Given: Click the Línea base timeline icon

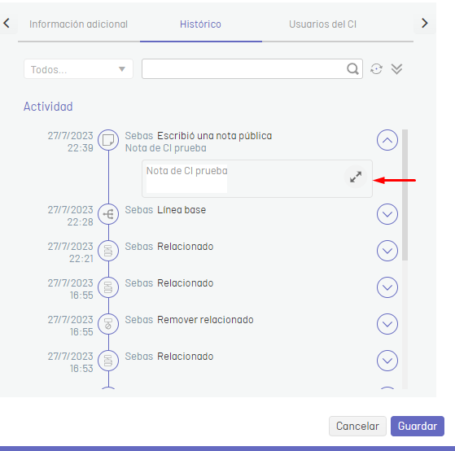Looking at the screenshot, I should click(108, 214).
